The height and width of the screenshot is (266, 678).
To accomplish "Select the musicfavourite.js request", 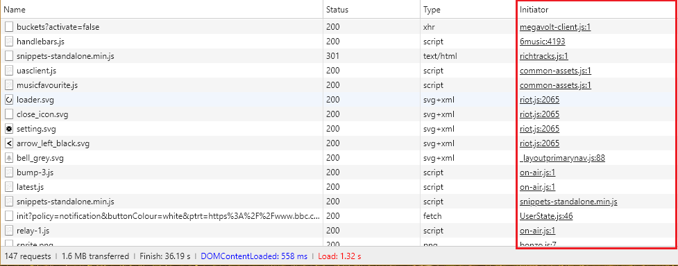I will [339, 85].
